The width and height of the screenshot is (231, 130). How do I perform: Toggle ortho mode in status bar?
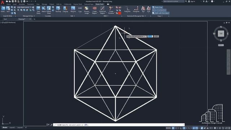pos(181,128)
